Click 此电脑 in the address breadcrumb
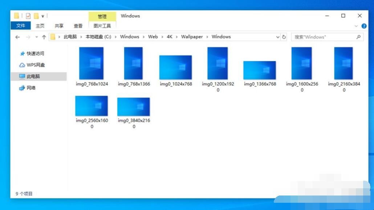The image size is (374, 210). (x=70, y=37)
